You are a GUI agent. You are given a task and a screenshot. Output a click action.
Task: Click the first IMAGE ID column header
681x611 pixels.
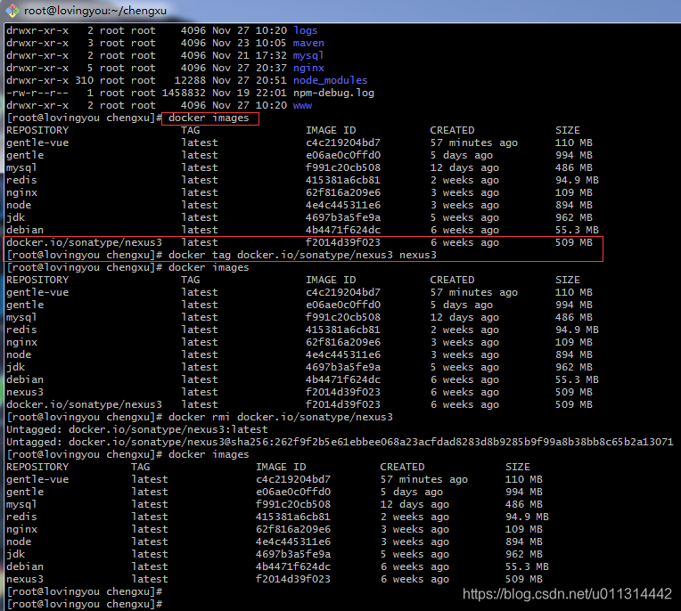coord(331,130)
